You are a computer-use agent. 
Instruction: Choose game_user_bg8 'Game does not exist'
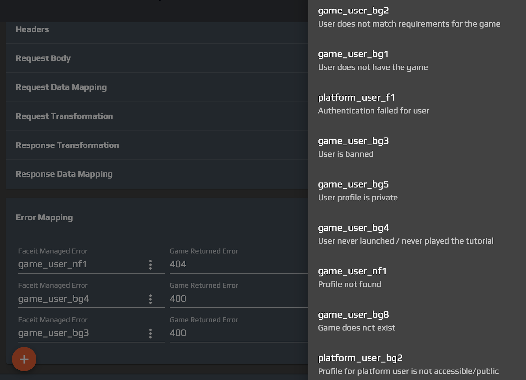click(353, 314)
